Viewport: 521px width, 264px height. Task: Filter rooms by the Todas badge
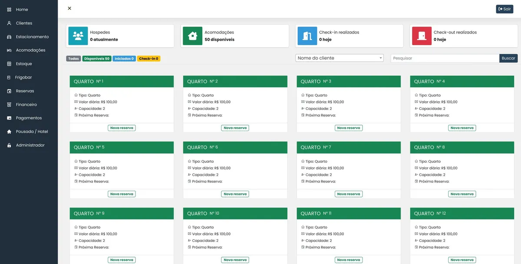pyautogui.click(x=73, y=59)
